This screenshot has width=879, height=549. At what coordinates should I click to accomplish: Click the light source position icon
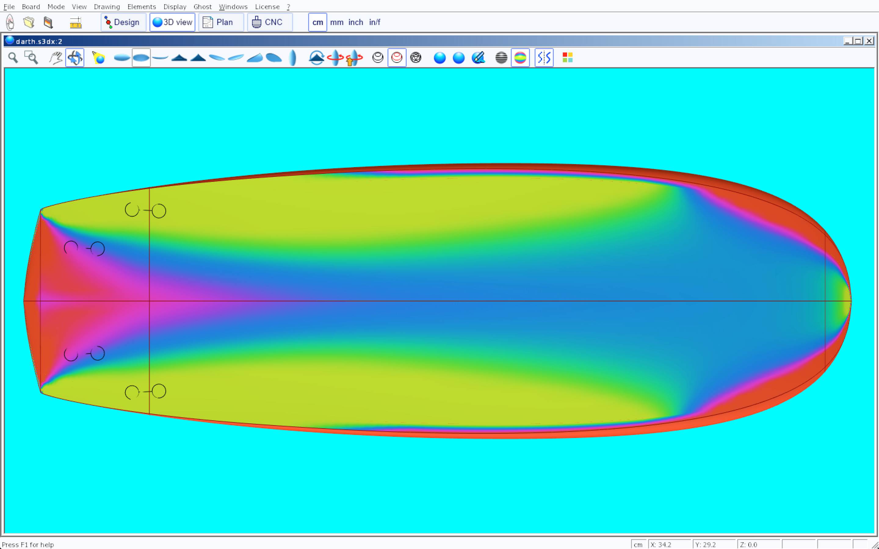click(x=99, y=58)
